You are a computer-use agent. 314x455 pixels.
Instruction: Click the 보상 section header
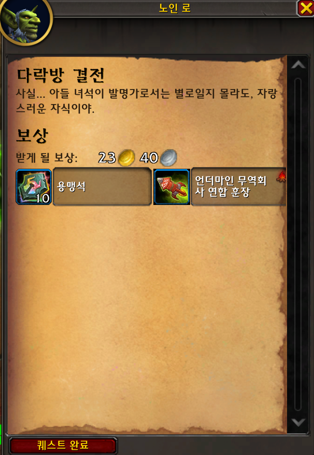(x=32, y=136)
